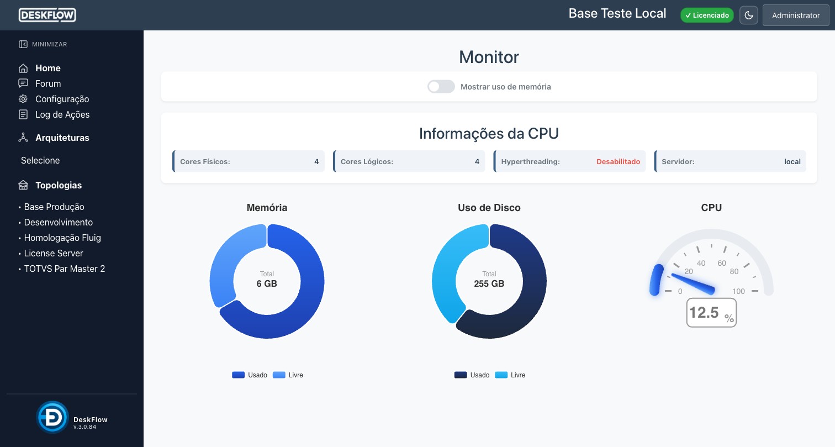Viewport: 835px width, 447px height.
Task: Click the 6 GB memory total text
Action: pyautogui.click(x=267, y=283)
